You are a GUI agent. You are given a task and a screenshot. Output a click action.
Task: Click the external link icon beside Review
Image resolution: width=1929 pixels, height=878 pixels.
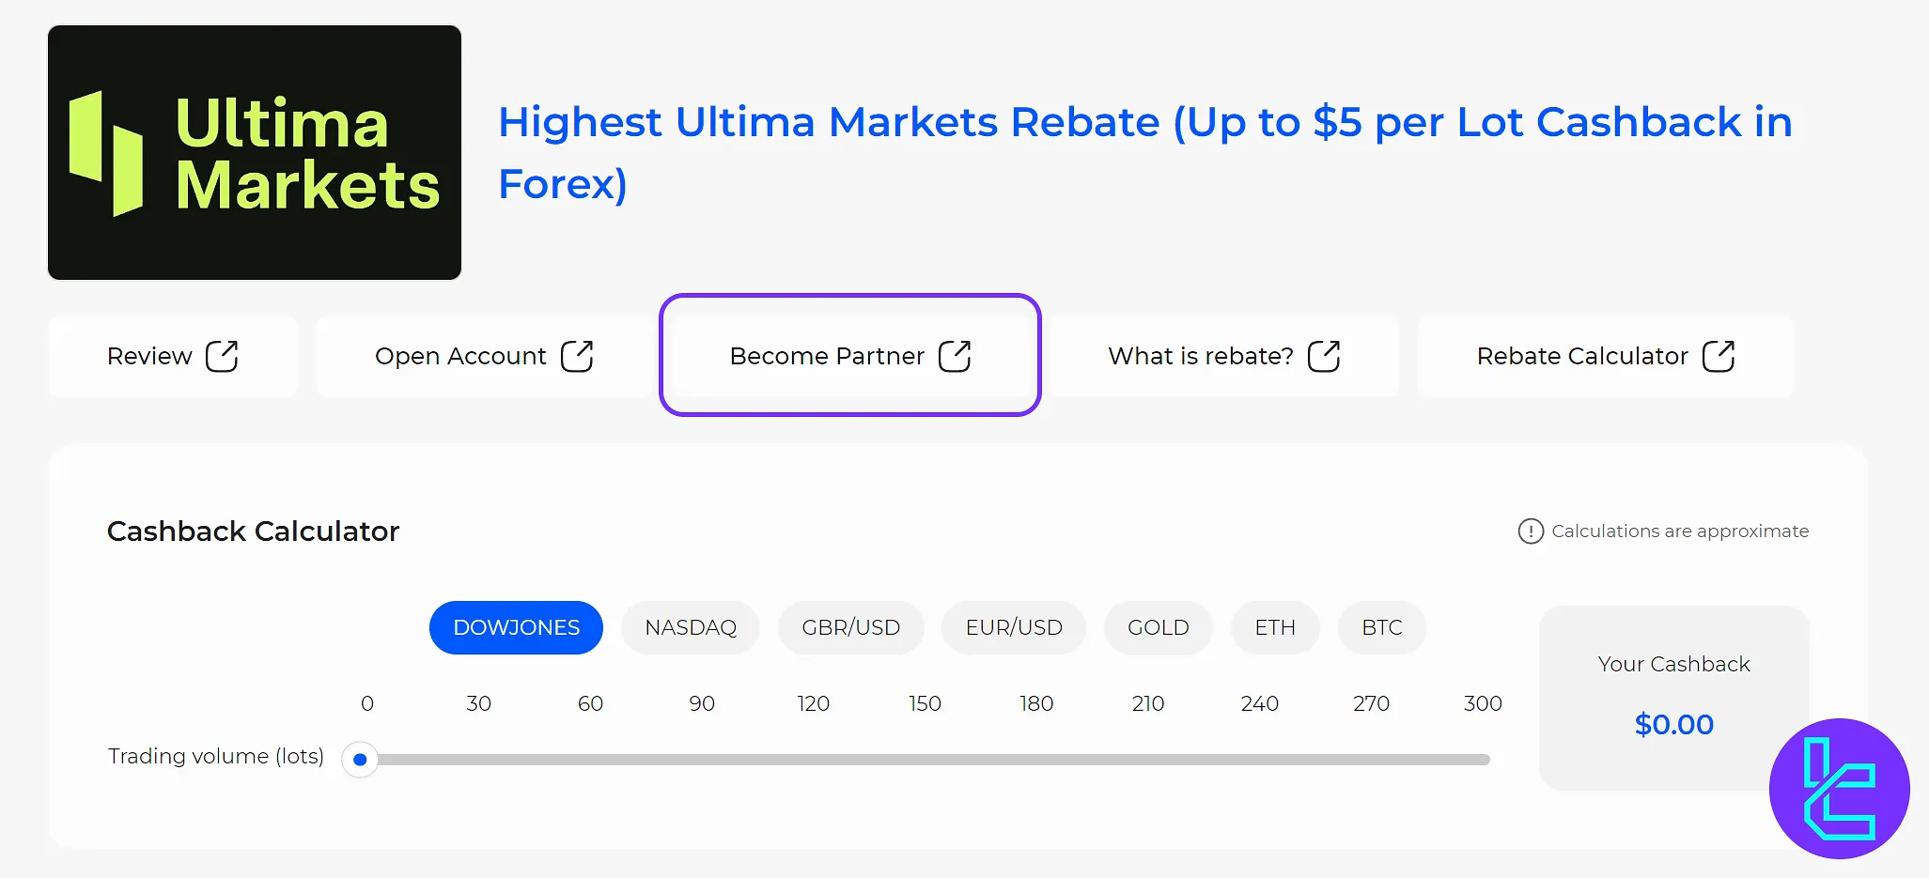(x=222, y=357)
